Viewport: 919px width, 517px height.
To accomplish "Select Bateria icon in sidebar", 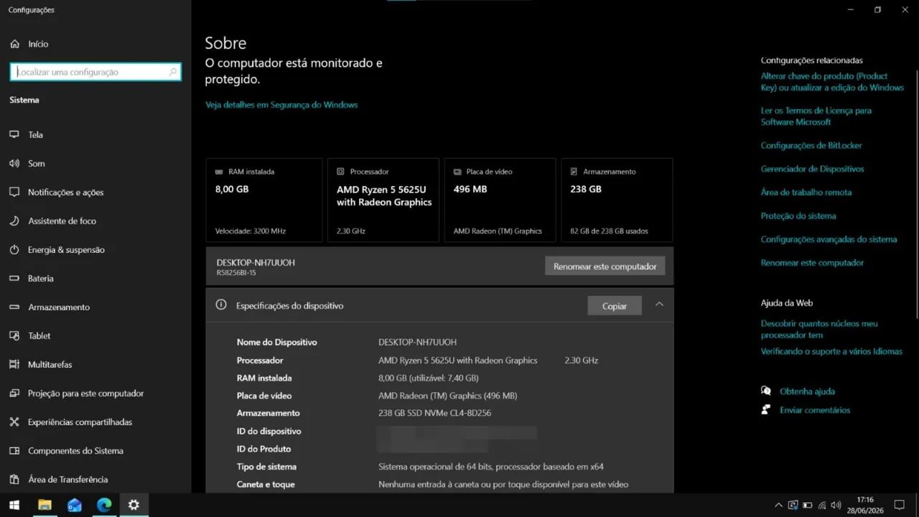I will 14,278.
